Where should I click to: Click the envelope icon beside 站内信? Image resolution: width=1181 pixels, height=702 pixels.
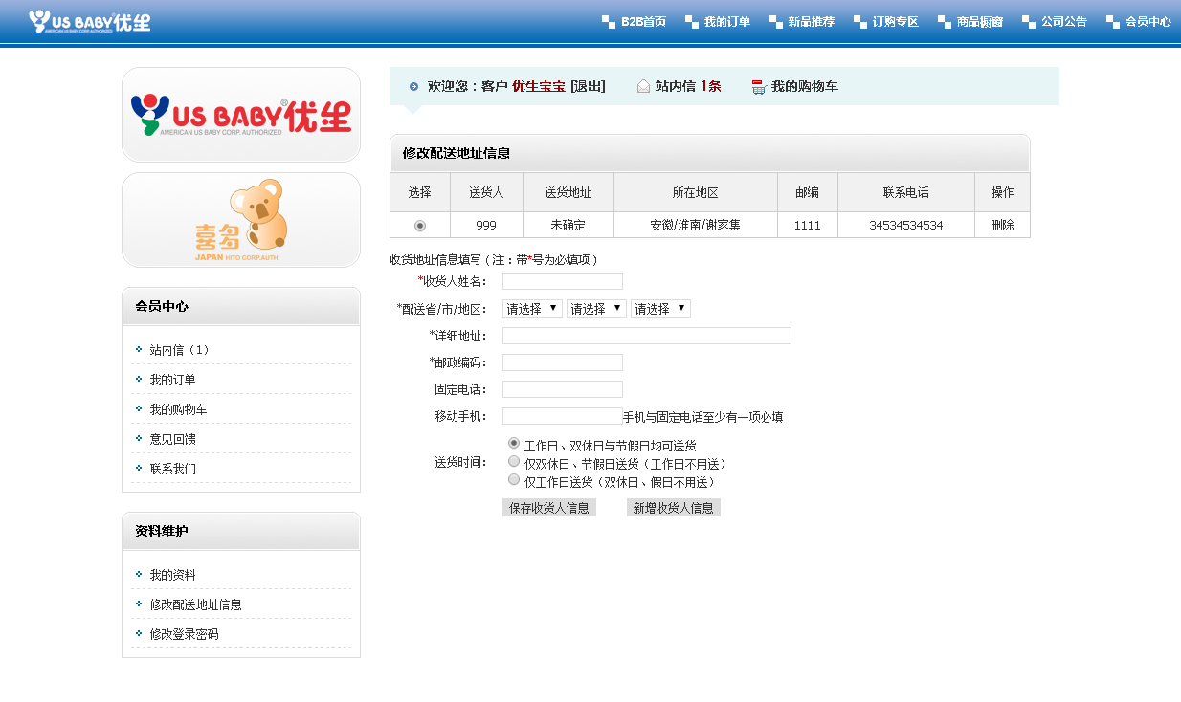[x=643, y=86]
